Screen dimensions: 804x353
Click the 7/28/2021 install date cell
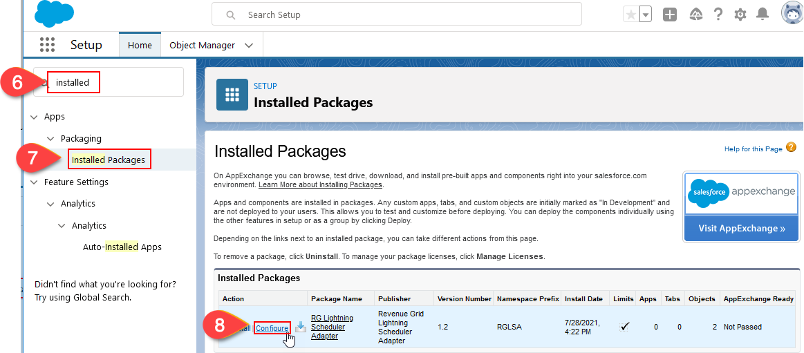[x=584, y=327]
